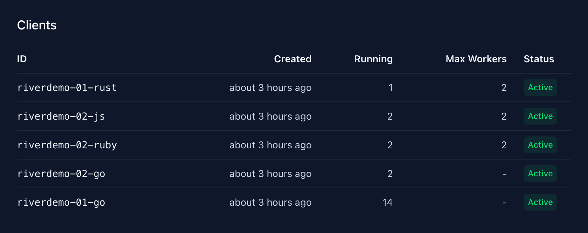588x233 pixels.
Task: Click running count for riverdemo-02-go
Action: [x=390, y=174]
